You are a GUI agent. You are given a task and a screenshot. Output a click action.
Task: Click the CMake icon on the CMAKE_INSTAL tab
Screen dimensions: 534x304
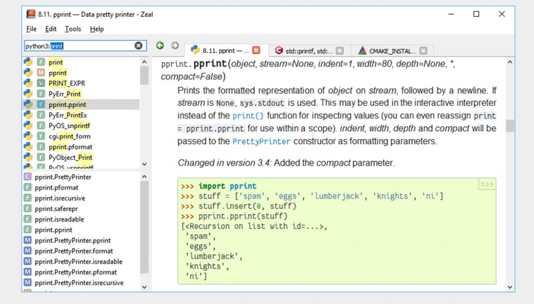[x=363, y=51]
